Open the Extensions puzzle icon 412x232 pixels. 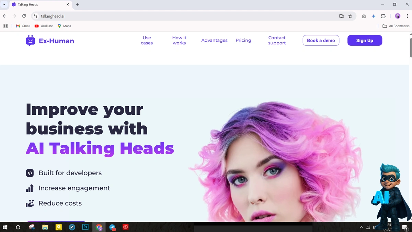coord(384,16)
